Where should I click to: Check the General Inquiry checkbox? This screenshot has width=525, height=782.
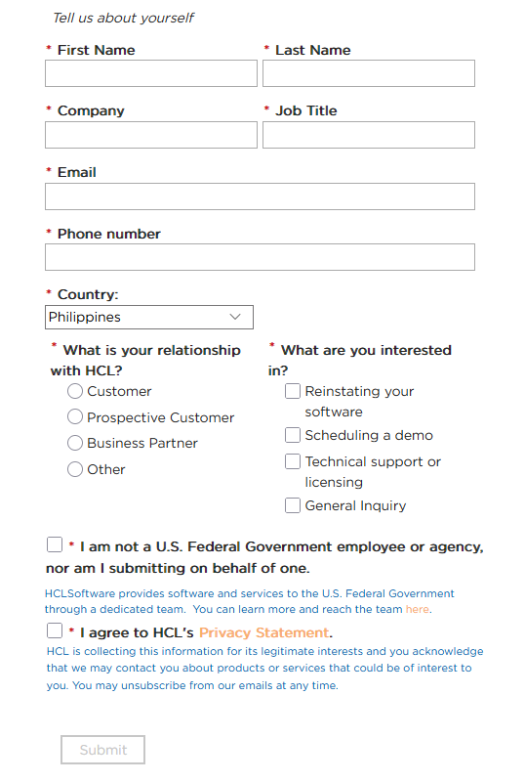tap(293, 505)
